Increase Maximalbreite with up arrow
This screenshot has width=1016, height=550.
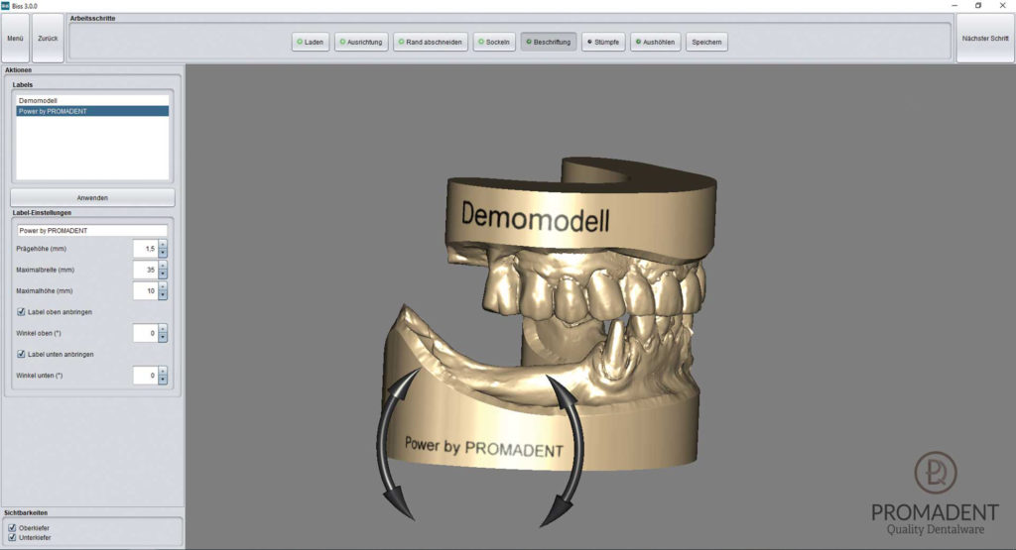(x=163, y=266)
